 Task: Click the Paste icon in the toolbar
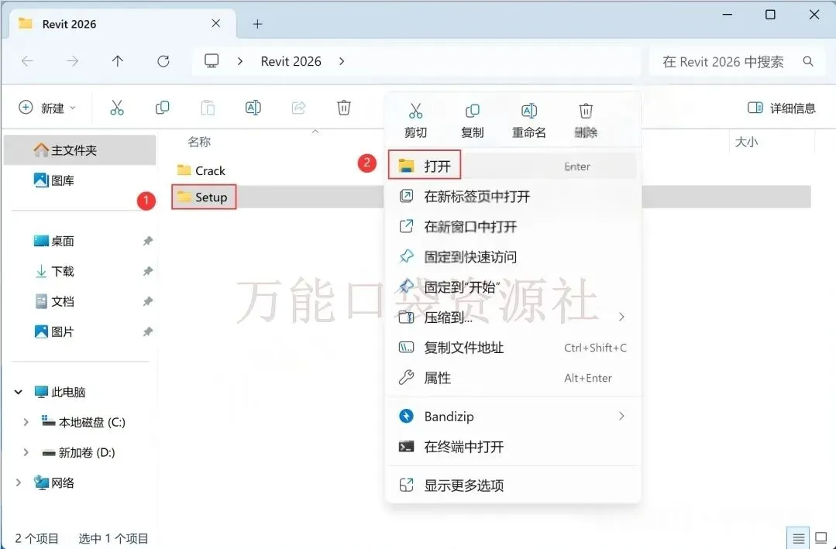(x=208, y=108)
